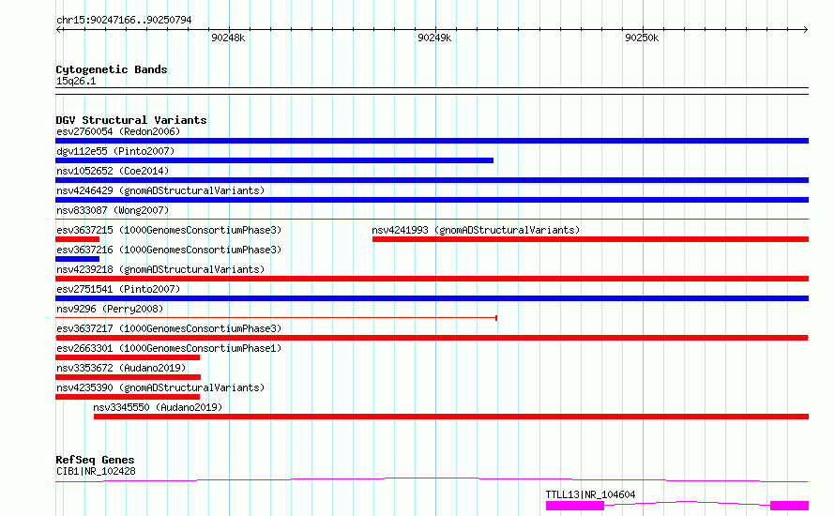
Task: Click the red nsv3353672 (Audano2019) bar
Action: click(x=128, y=377)
